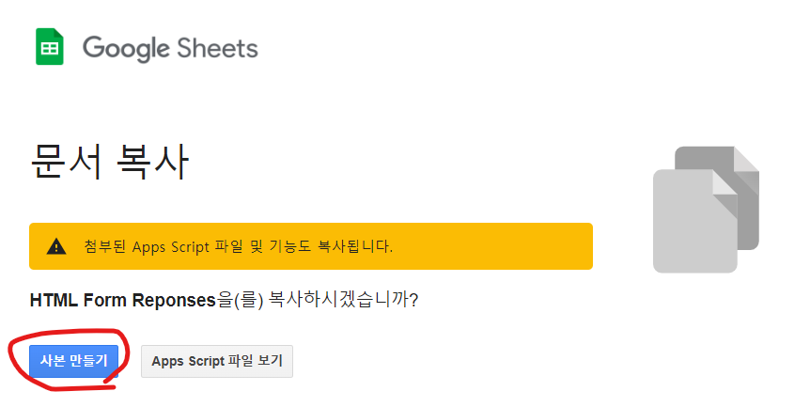Click the 문서 word in the page heading

click(67, 161)
